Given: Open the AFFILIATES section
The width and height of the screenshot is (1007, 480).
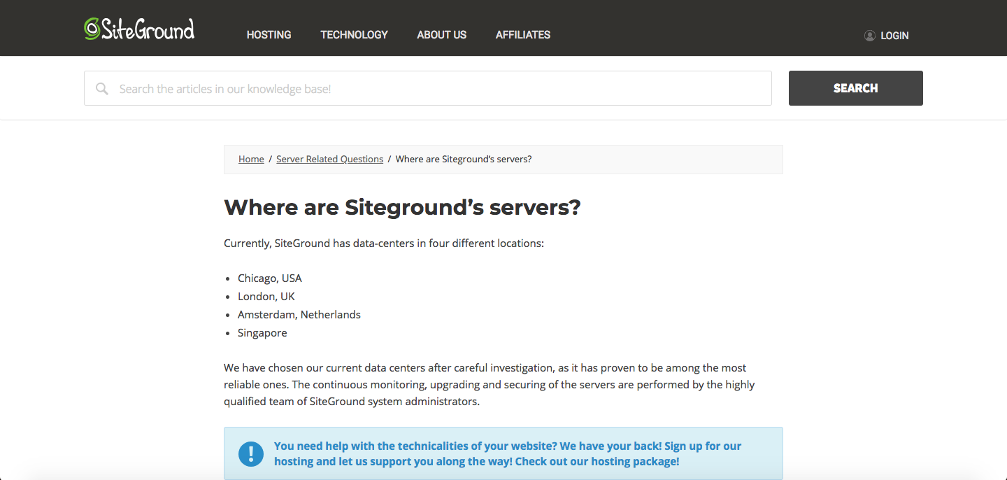Looking at the screenshot, I should (x=522, y=34).
